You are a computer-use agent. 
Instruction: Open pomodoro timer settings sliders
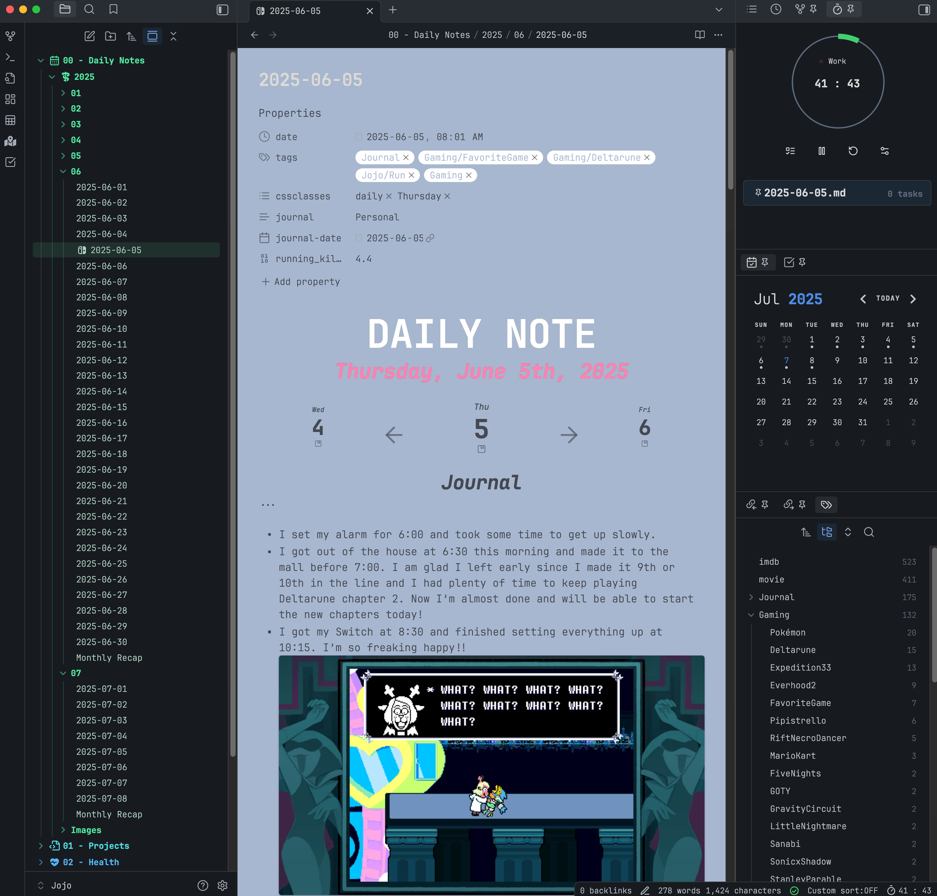[885, 151]
